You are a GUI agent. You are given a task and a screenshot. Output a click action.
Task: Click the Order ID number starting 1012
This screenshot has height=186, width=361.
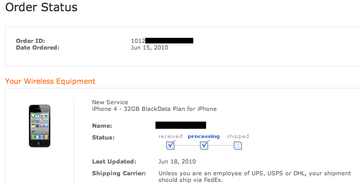click(x=162, y=41)
